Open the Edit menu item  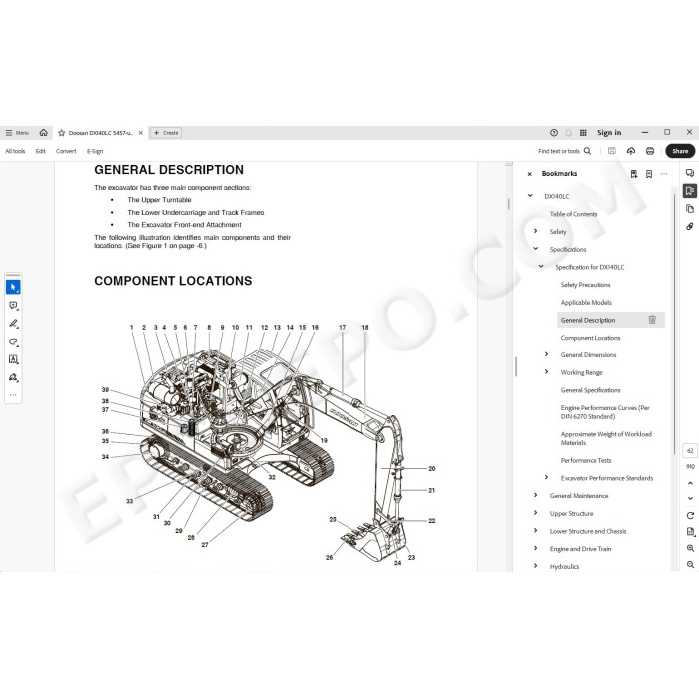41,151
